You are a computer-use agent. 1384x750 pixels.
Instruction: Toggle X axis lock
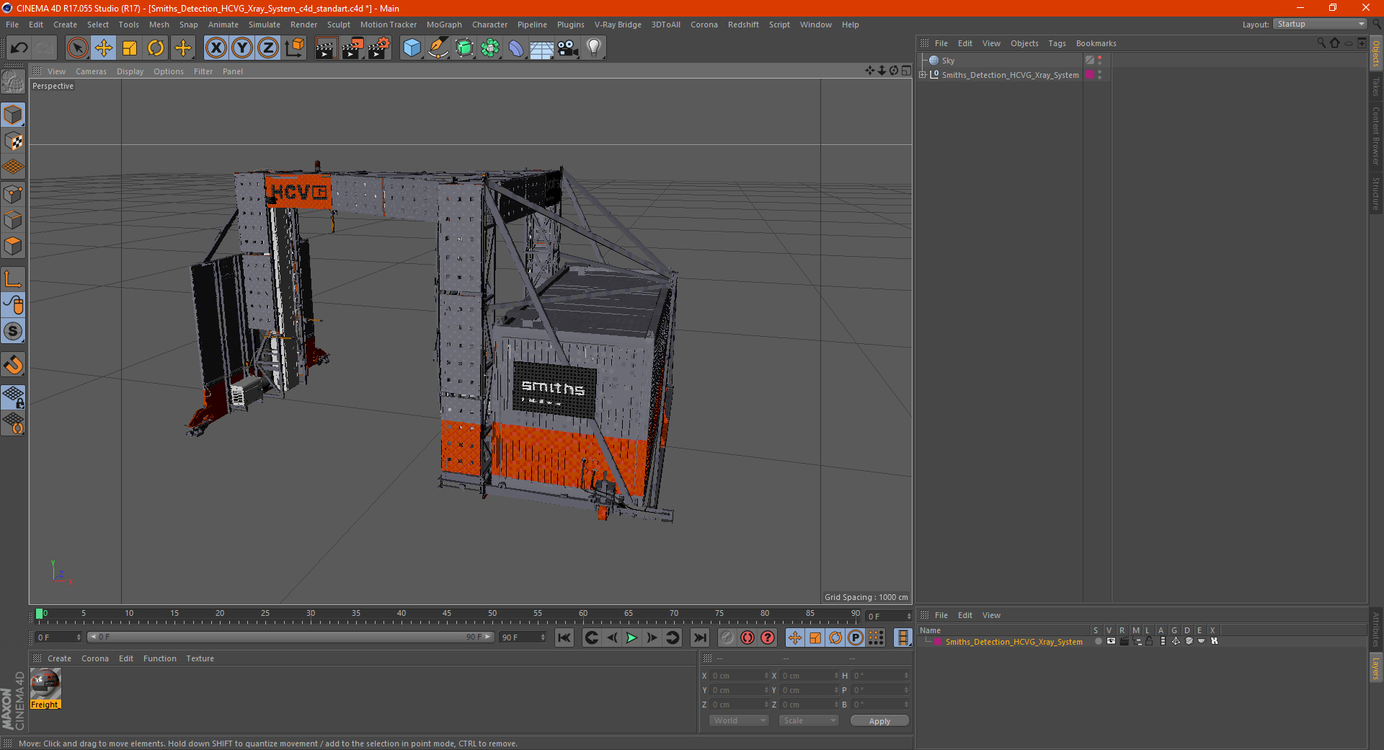(x=216, y=48)
